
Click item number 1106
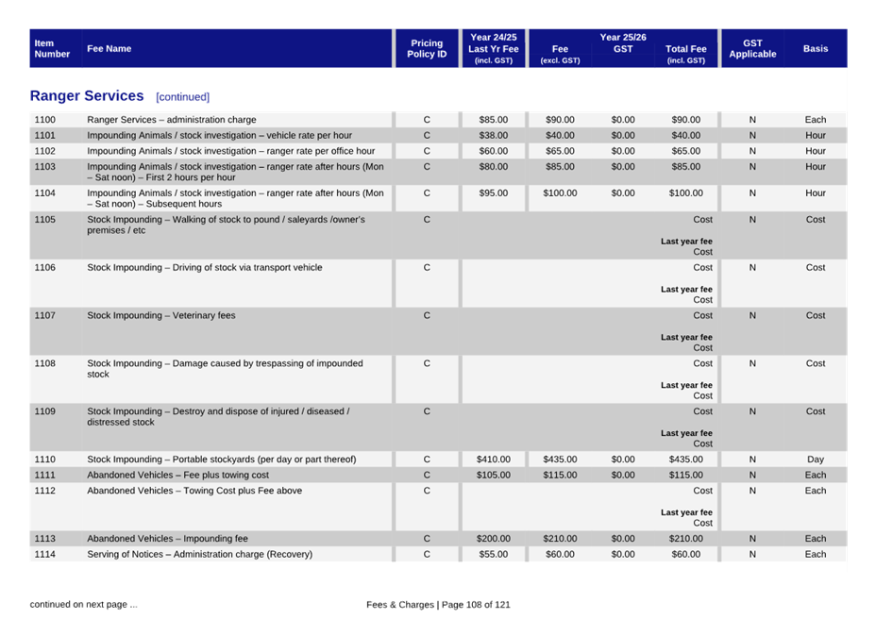coord(44,268)
